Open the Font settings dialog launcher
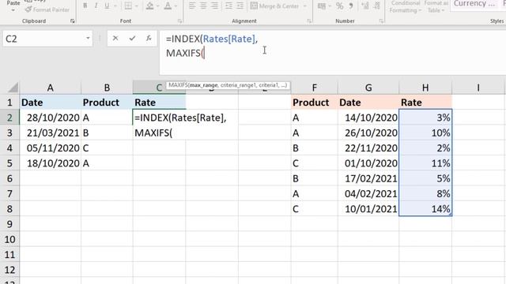The image size is (506, 284). 179,21
